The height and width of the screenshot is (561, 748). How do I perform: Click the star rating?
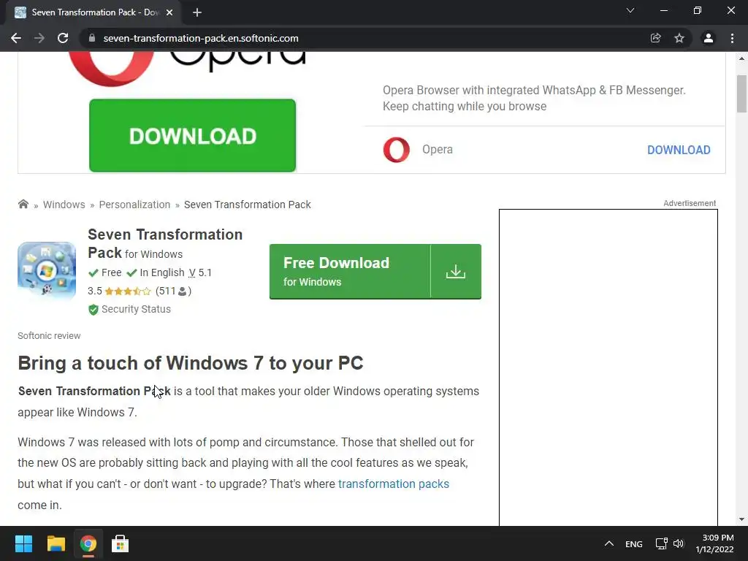coord(128,291)
